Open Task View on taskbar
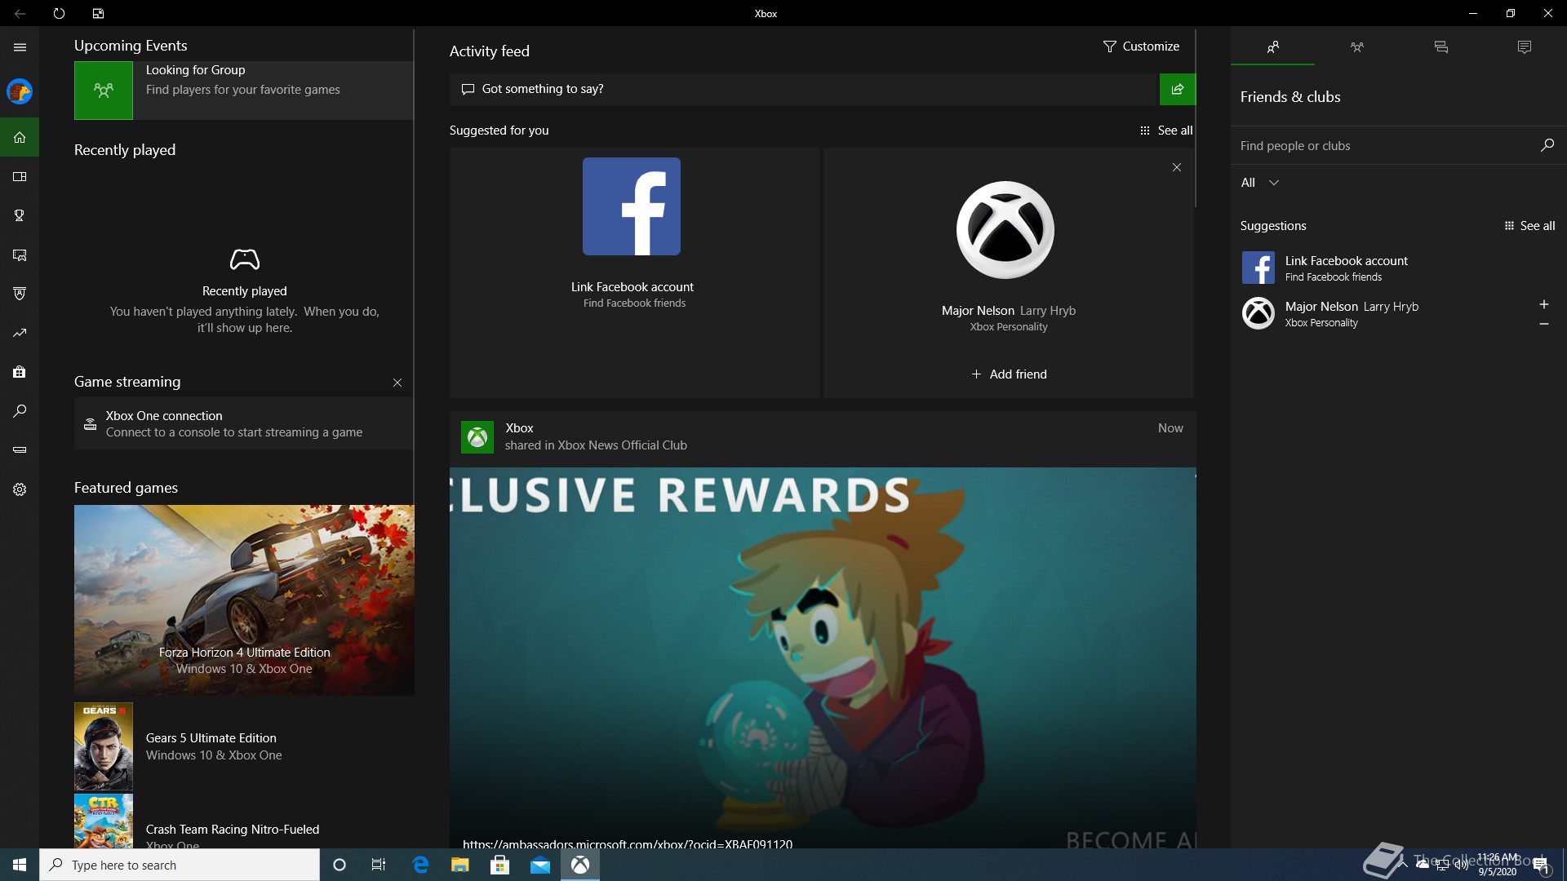The width and height of the screenshot is (1567, 881). point(379,865)
